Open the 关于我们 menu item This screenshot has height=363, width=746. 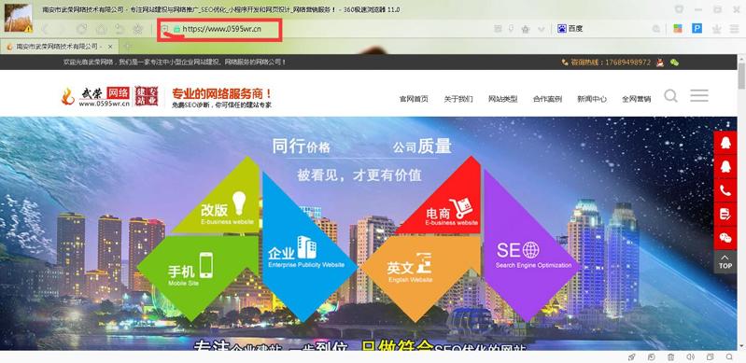point(458,99)
